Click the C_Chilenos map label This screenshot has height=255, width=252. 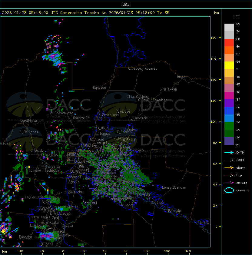coord(29,132)
